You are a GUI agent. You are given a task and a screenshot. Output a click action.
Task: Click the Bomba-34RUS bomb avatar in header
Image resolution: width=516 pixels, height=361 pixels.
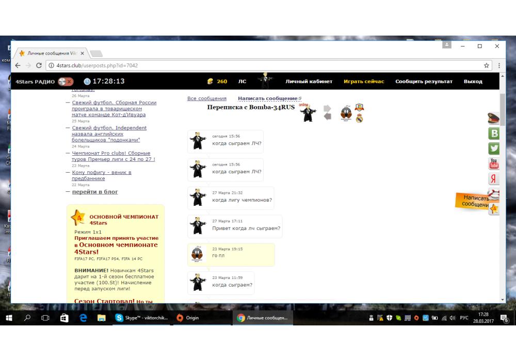tap(346, 113)
